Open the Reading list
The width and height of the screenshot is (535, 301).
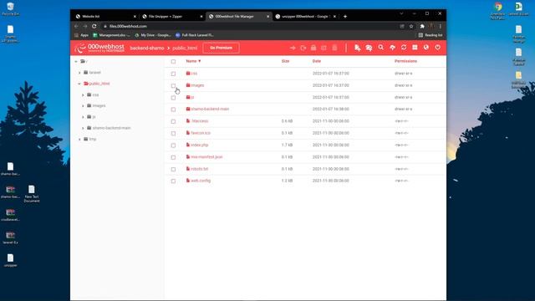pyautogui.click(x=431, y=35)
